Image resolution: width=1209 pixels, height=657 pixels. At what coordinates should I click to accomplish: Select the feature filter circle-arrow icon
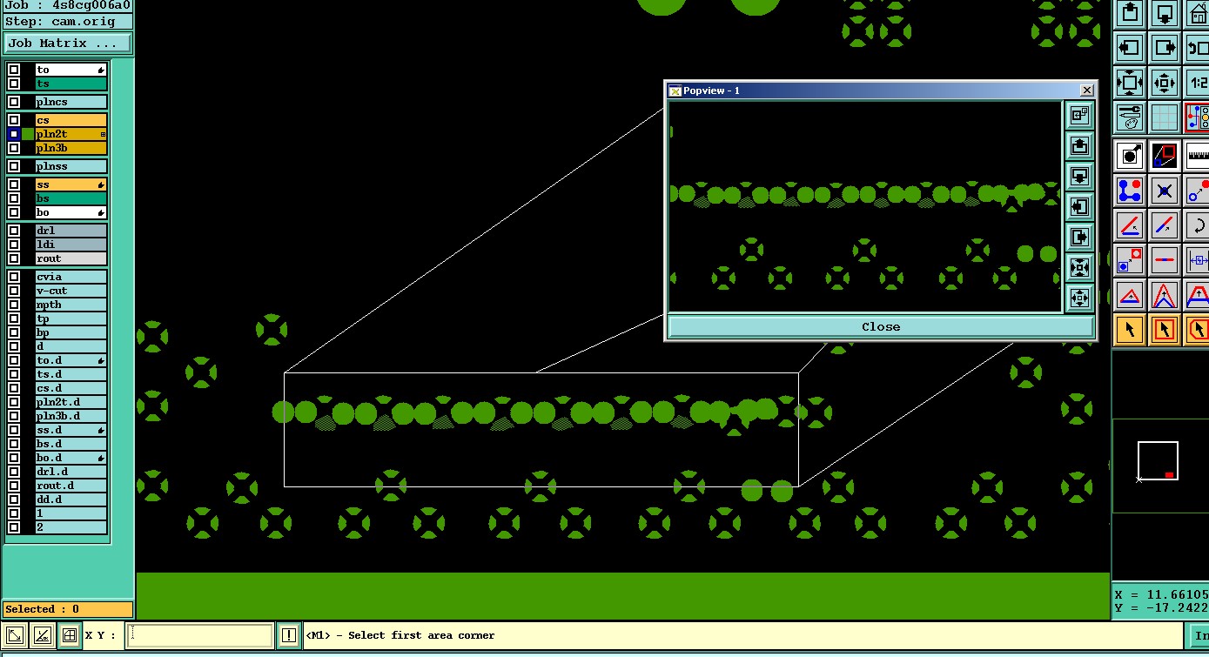tap(1130, 157)
